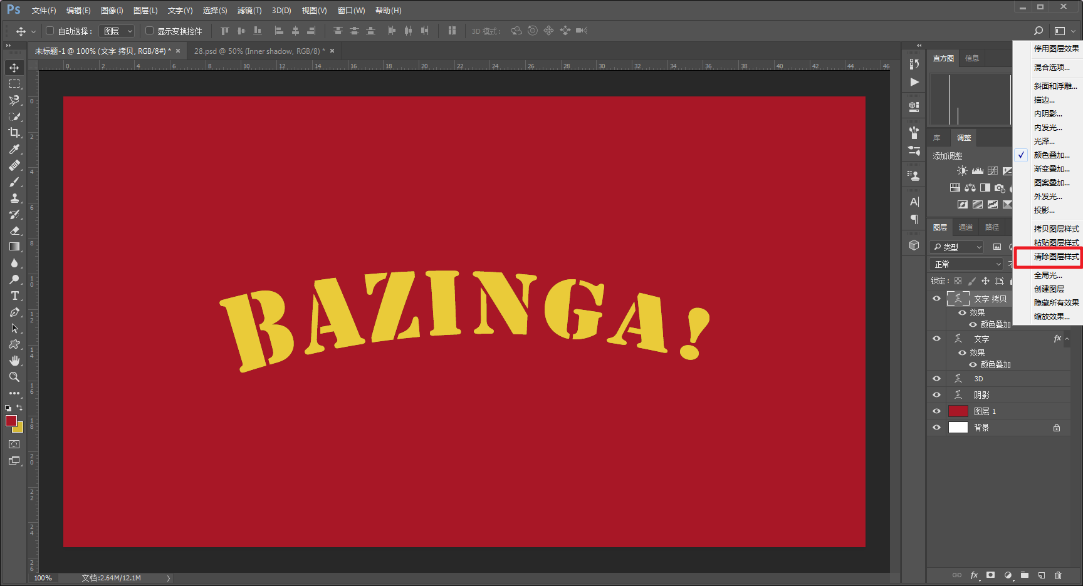Open the 正常 blend mode dropdown
This screenshot has width=1083, height=586.
point(966,264)
